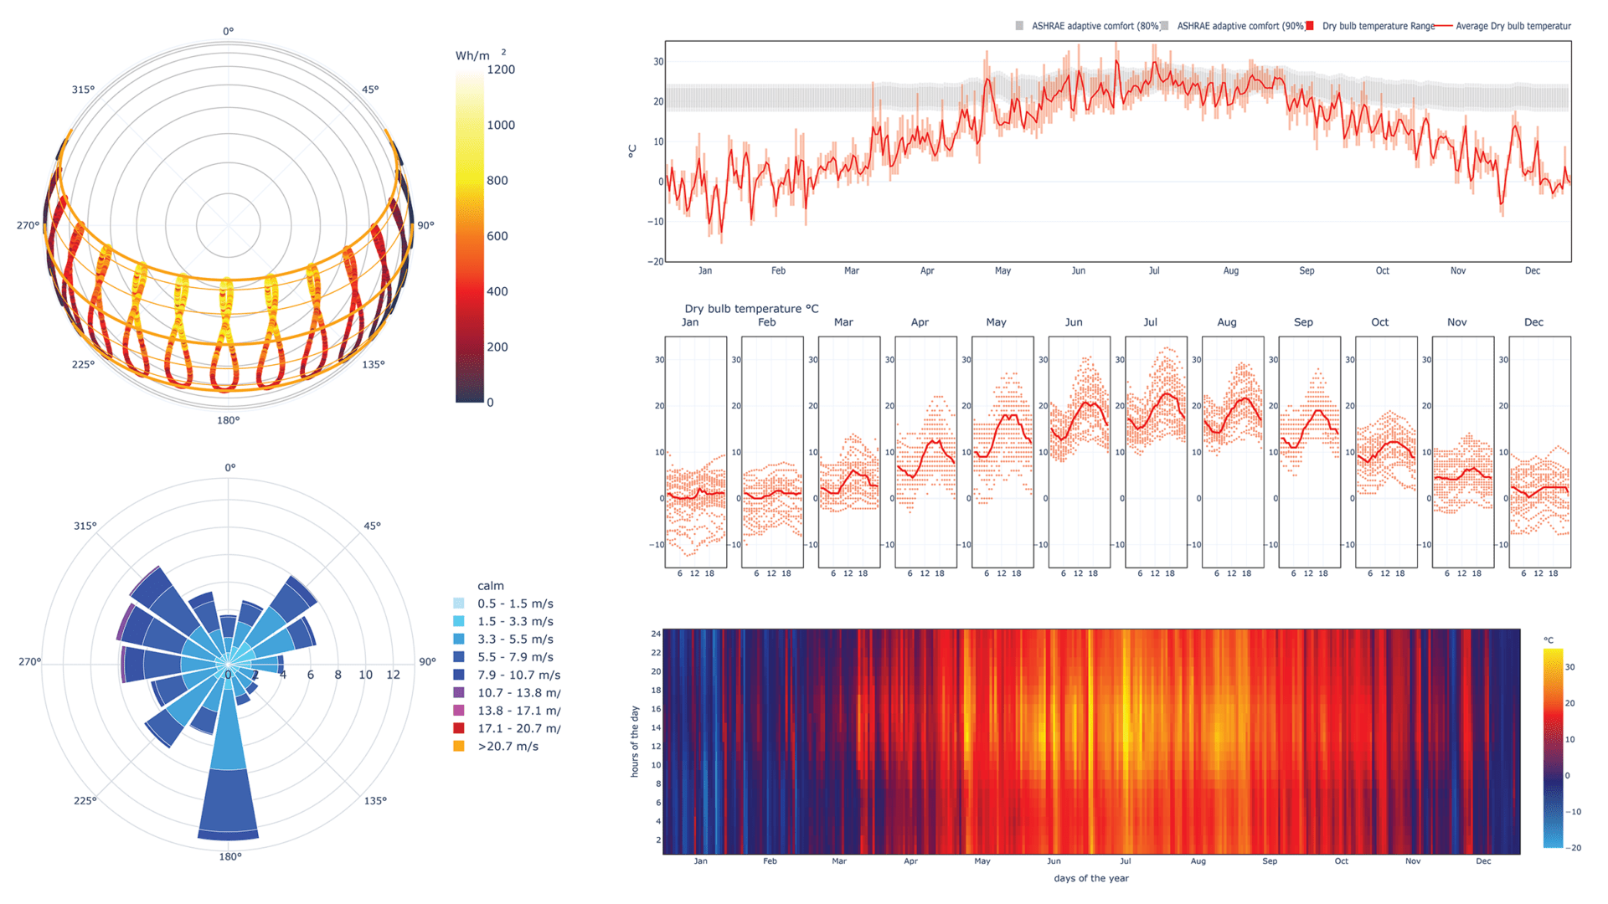1608x904 pixels.
Task: Select the Dec monthly subplot tab label
Action: [x=1533, y=322]
